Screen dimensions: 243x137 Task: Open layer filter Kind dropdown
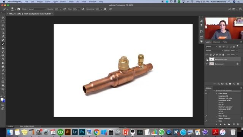coord(211,46)
